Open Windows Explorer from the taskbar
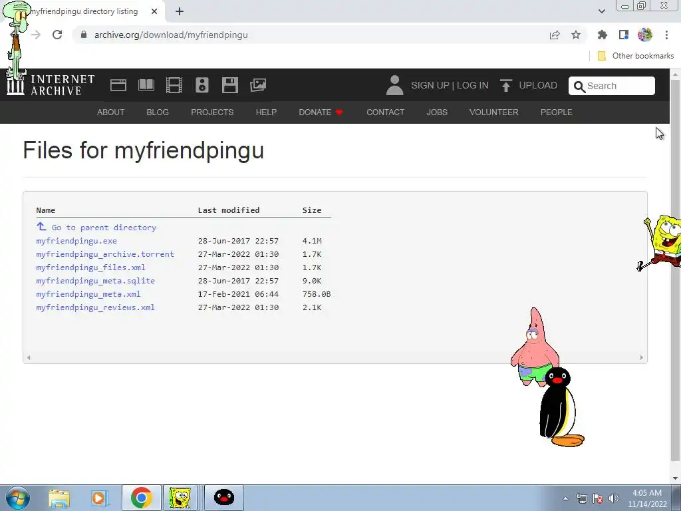This screenshot has height=511, width=681. coord(59,498)
